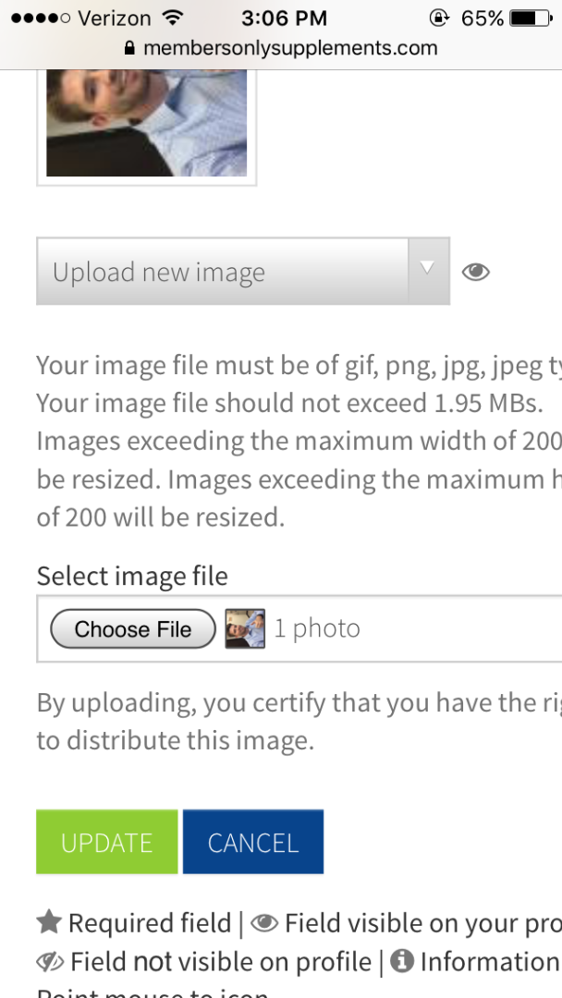
Task: Click the eye icon beside Upload new image
Action: [x=475, y=273]
